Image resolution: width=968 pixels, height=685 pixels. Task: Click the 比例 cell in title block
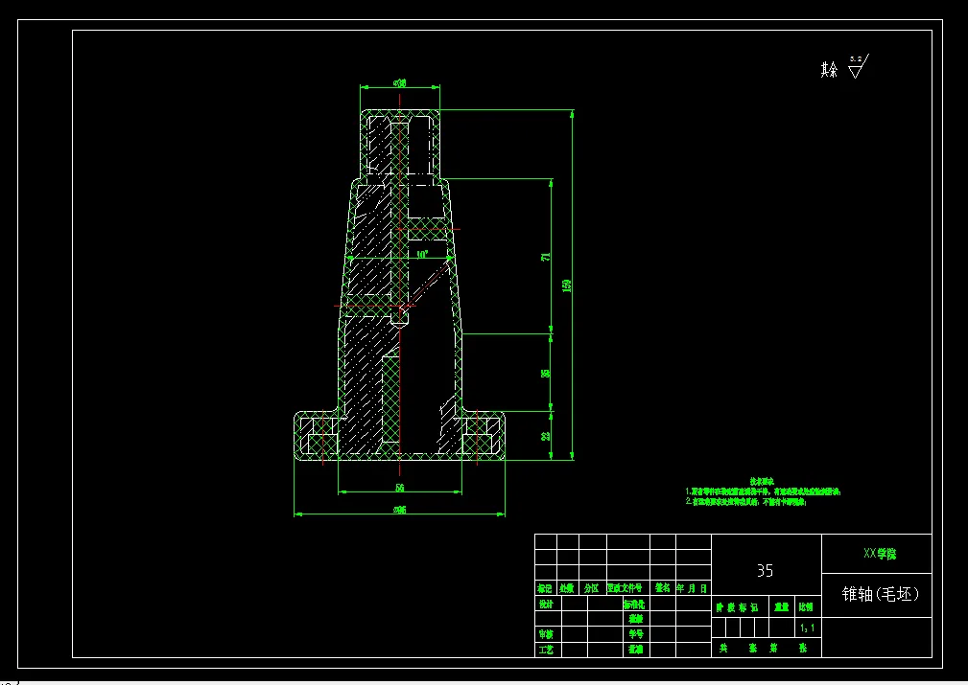[x=806, y=606]
